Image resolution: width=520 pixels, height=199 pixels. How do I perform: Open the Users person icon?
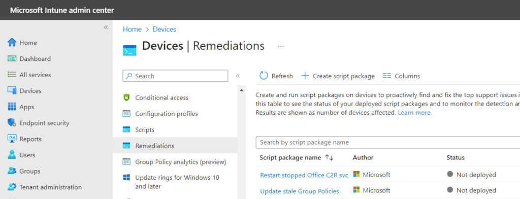pos(12,155)
